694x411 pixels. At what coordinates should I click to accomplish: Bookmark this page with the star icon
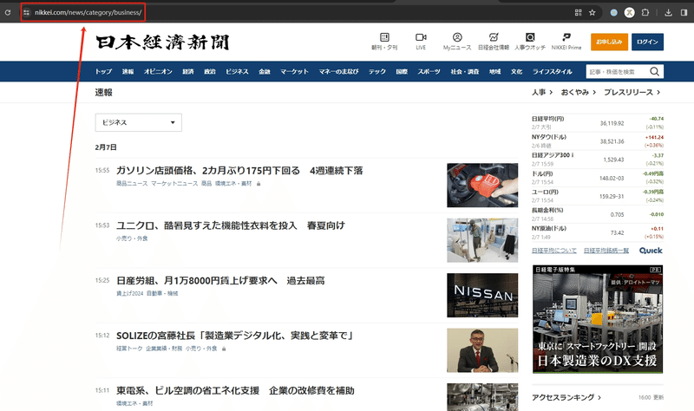[593, 12]
